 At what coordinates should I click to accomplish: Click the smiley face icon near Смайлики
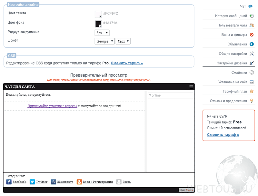pos(252,73)
